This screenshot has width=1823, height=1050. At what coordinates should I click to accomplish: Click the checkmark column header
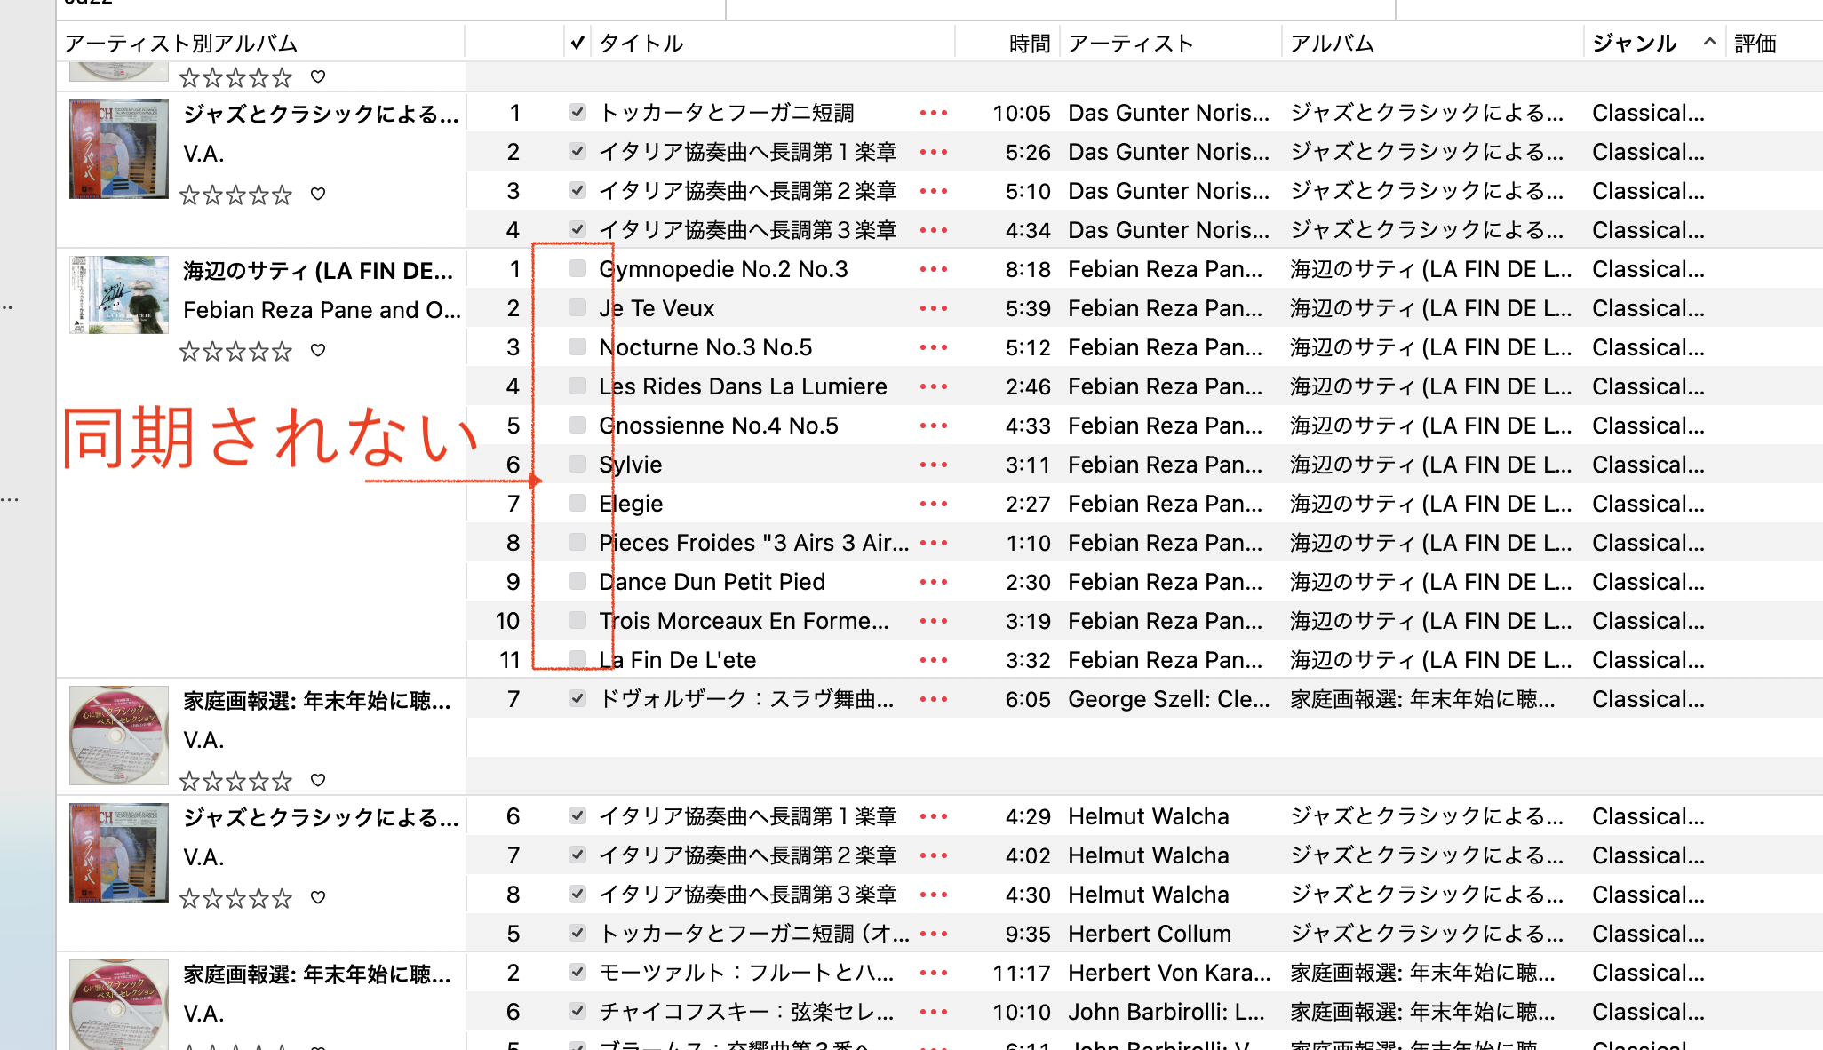(x=577, y=43)
